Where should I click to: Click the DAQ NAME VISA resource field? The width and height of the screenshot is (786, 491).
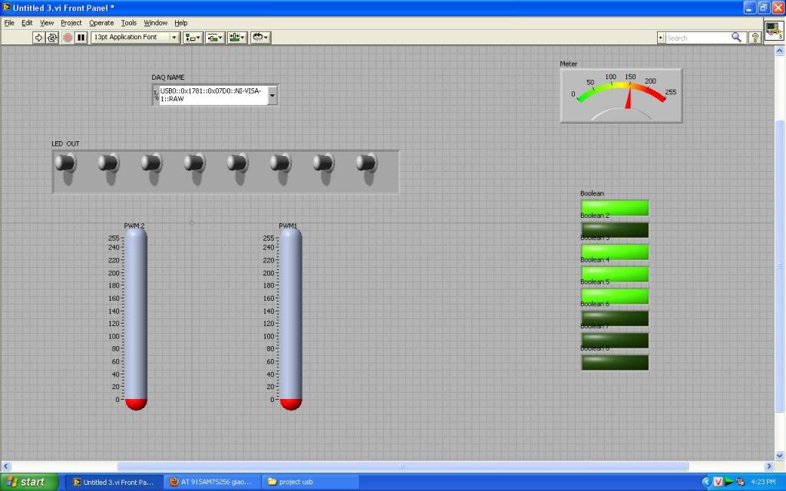(x=213, y=94)
